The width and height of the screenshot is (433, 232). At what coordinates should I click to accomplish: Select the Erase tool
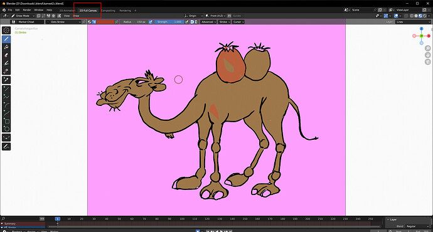point(6,55)
